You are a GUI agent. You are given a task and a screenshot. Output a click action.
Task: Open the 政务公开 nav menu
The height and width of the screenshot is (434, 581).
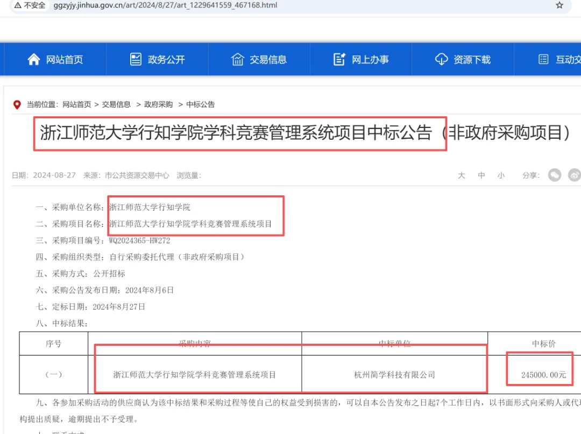point(157,59)
